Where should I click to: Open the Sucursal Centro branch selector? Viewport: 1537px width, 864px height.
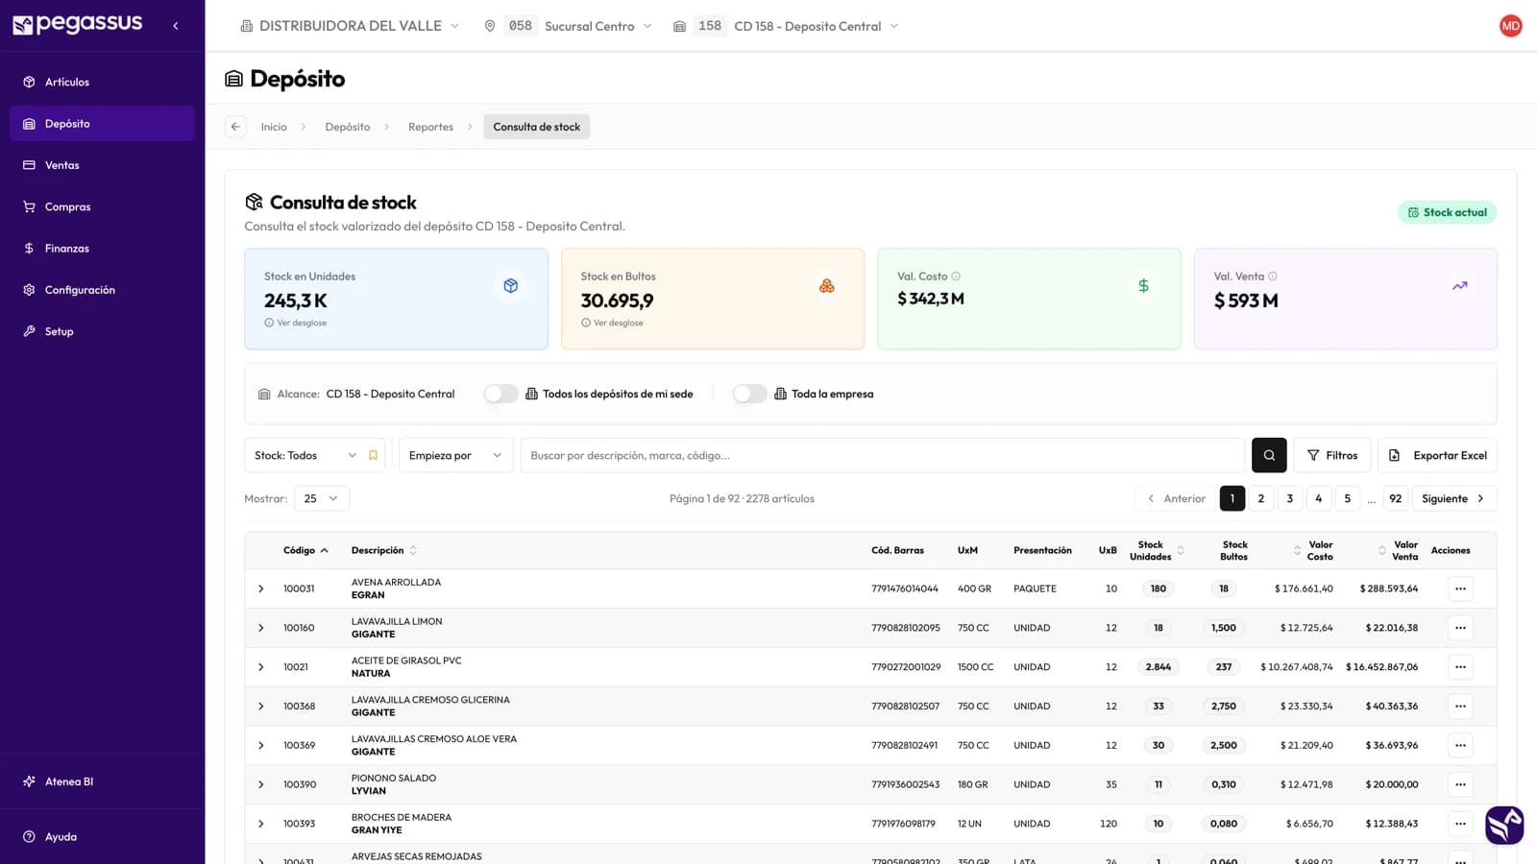(569, 26)
